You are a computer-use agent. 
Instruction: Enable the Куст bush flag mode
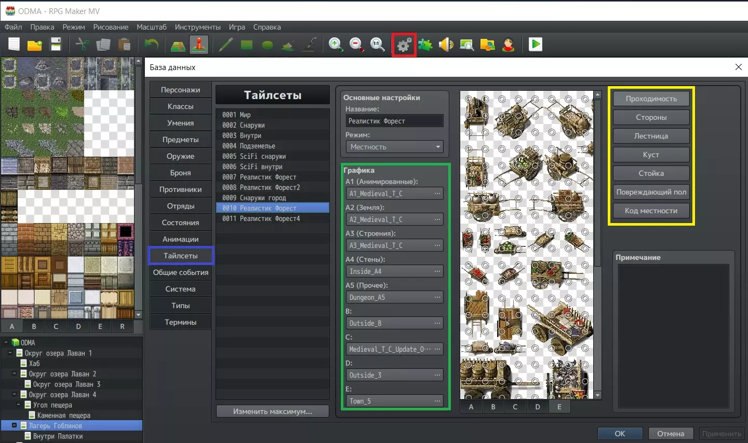tap(651, 155)
